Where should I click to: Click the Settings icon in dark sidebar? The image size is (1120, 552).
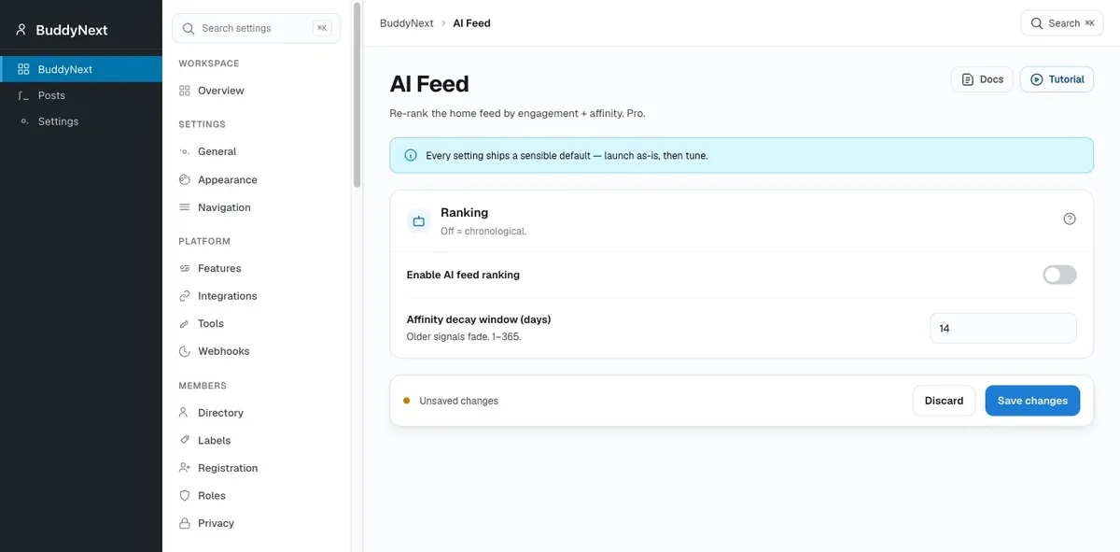point(23,121)
